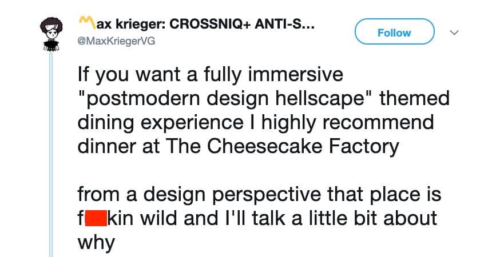
Task: Click the words 'The Cheesecake Factory'
Action: coord(282,146)
